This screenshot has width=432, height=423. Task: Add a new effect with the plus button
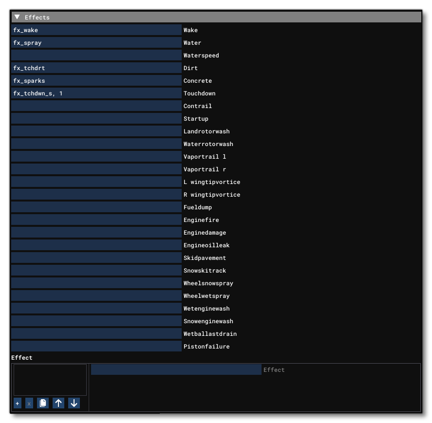pyautogui.click(x=17, y=403)
